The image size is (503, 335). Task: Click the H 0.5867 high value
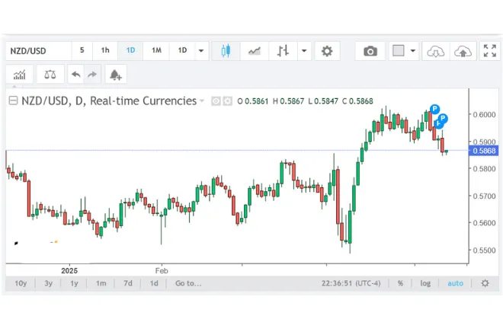pos(288,101)
